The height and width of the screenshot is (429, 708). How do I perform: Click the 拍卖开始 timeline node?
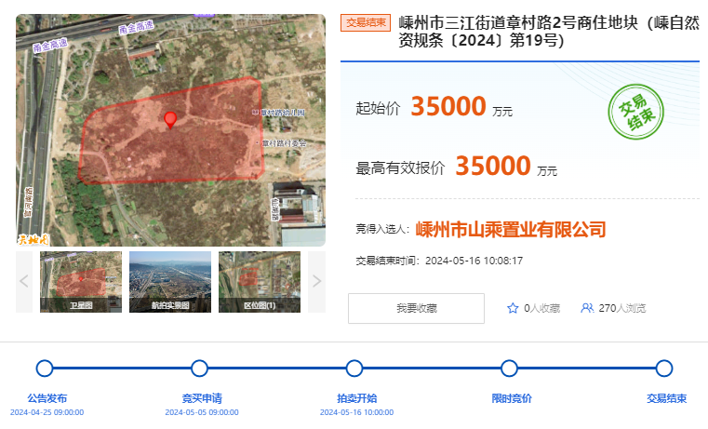(354, 369)
